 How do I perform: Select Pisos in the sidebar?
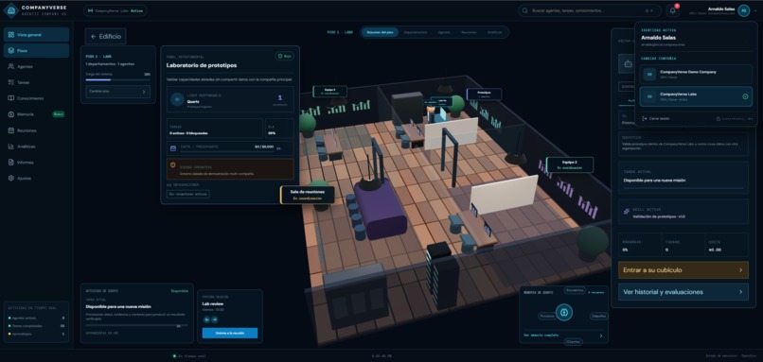coord(37,50)
